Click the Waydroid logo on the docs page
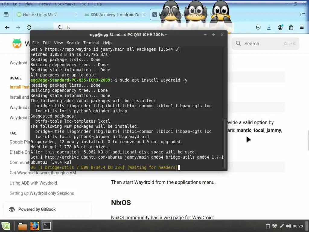 click(17, 43)
